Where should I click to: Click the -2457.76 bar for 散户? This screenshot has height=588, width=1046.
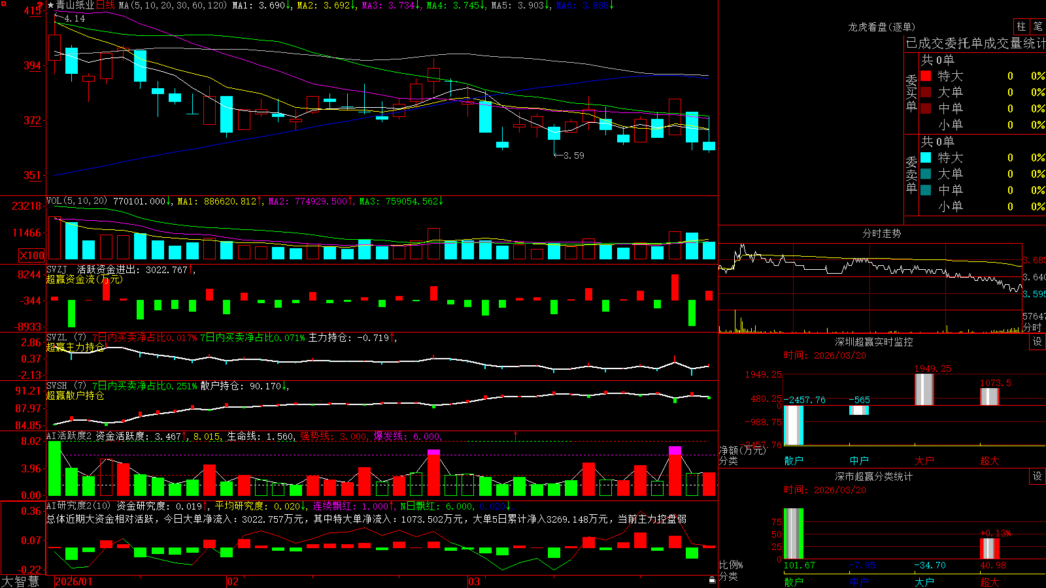click(794, 425)
